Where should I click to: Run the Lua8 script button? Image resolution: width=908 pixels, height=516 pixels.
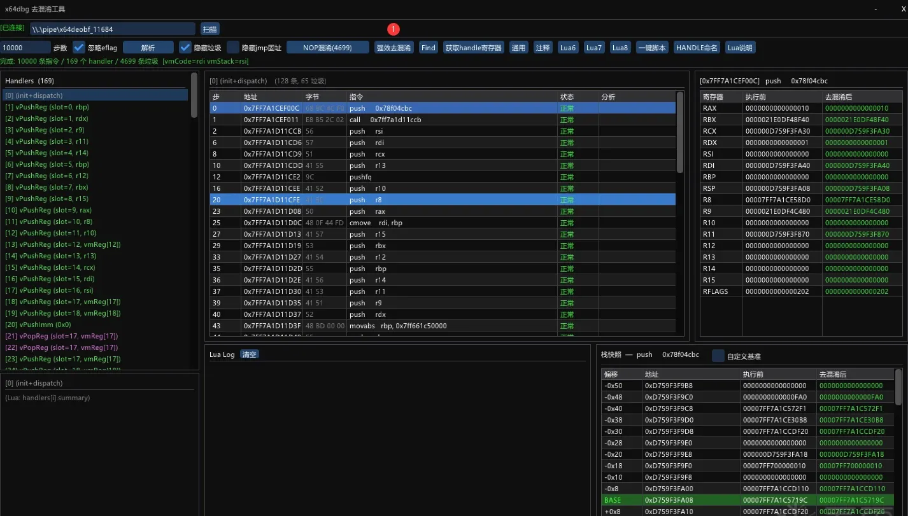[620, 48]
